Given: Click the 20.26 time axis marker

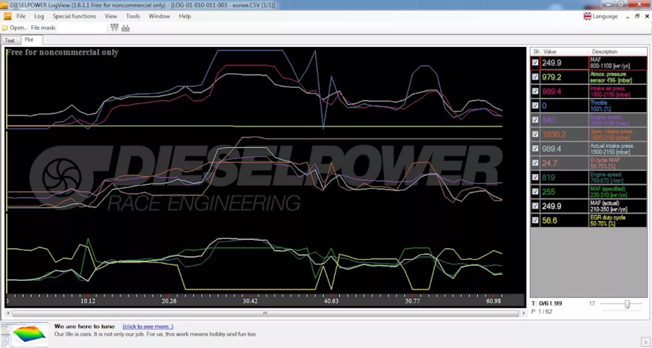Looking at the screenshot, I should [x=169, y=301].
